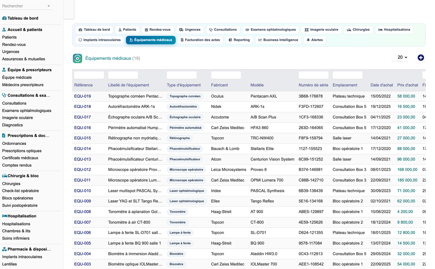The width and height of the screenshot is (435, 269).
Task: Expand the Rechercher dropdown arrow
Action: click(49, 6)
